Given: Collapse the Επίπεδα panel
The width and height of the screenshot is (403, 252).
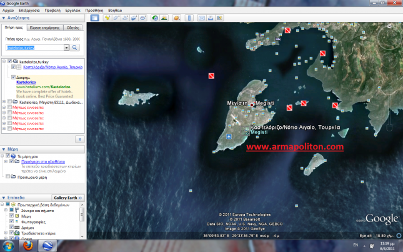Looking at the screenshot, I should click(4, 198).
